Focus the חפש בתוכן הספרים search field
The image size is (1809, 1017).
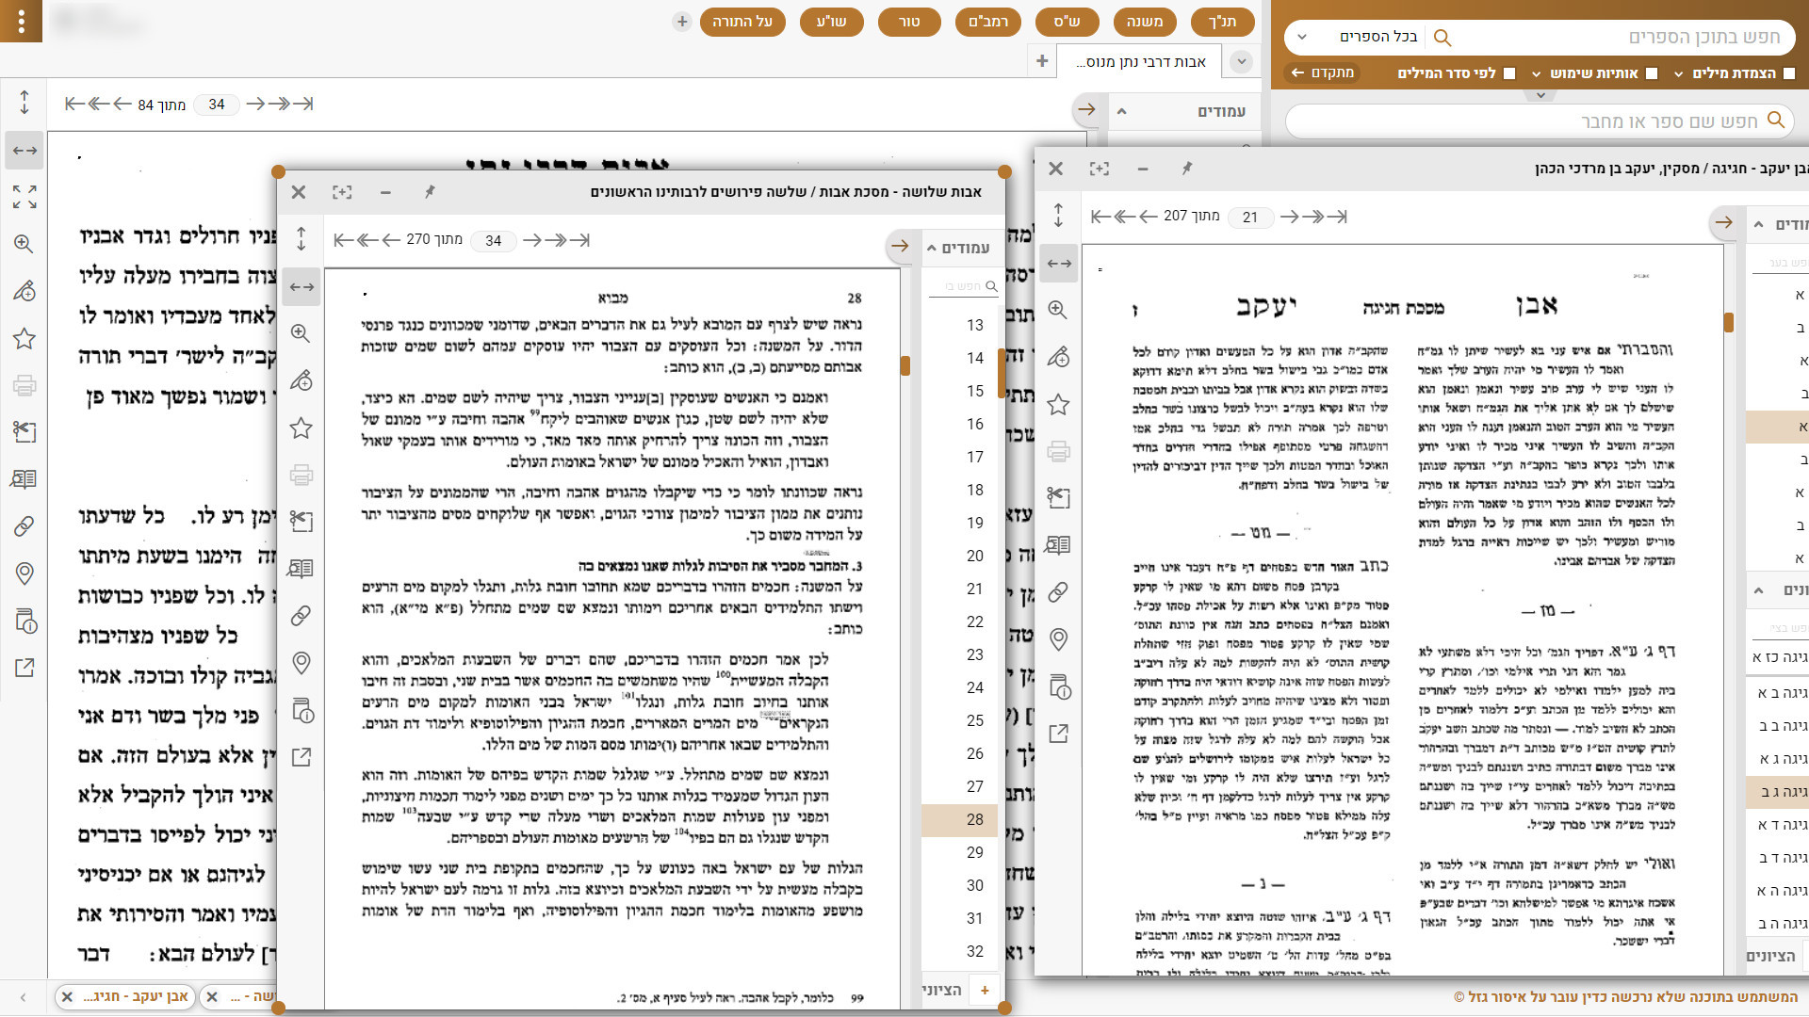click(1621, 38)
